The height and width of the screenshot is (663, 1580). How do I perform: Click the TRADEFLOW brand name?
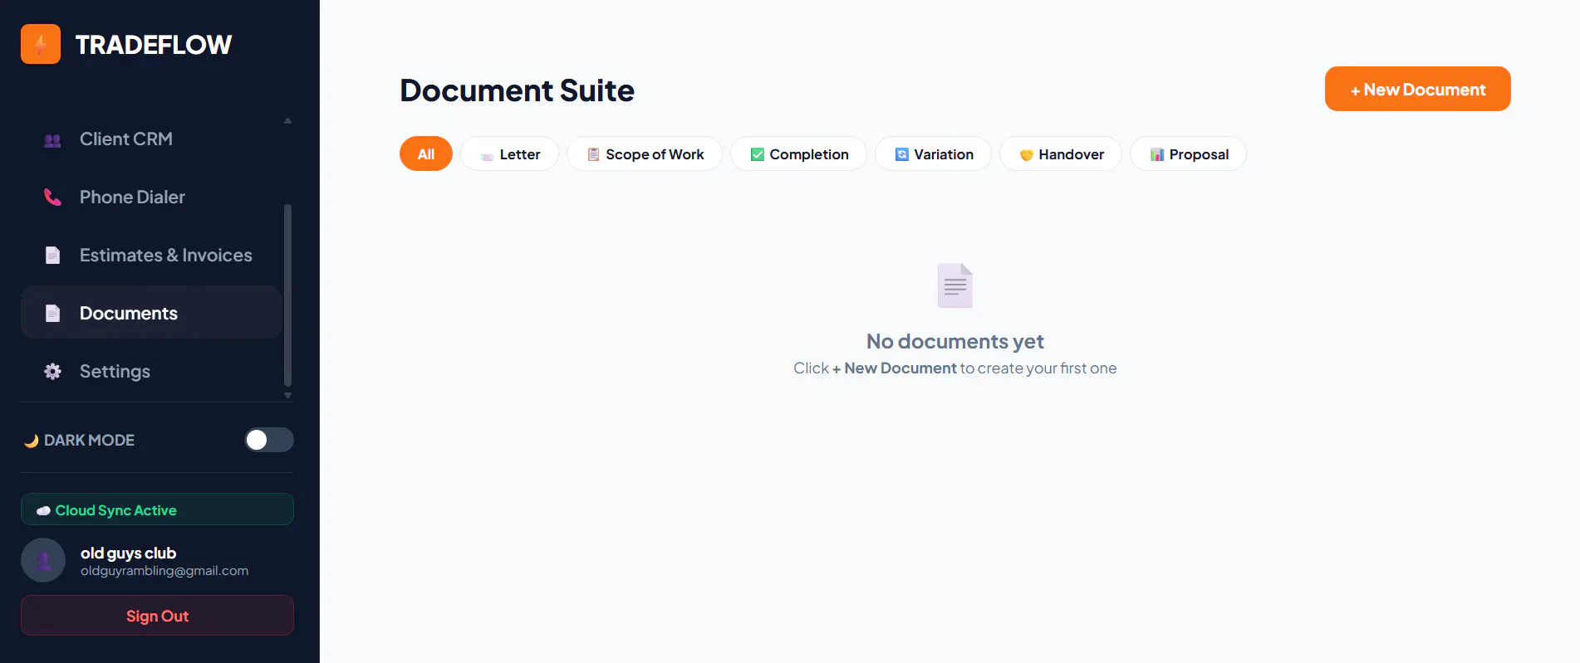[154, 45]
